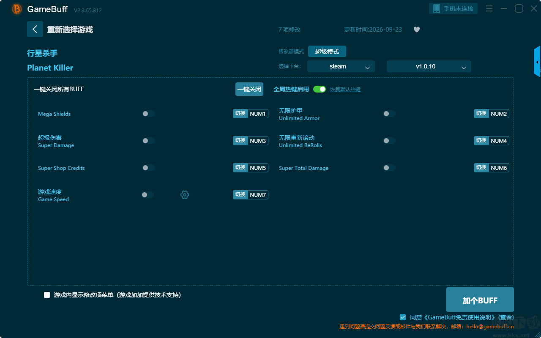Click the 手机未连接 phone status button
The height and width of the screenshot is (338, 541).
coord(454,8)
